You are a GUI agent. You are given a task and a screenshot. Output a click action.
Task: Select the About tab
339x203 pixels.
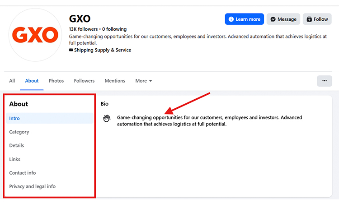click(32, 81)
